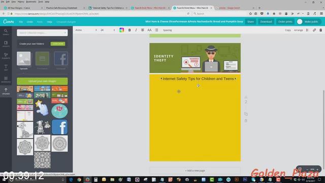Click the delete page icon beside canvas
The height and width of the screenshot is (183, 325).
[x=246, y=120]
